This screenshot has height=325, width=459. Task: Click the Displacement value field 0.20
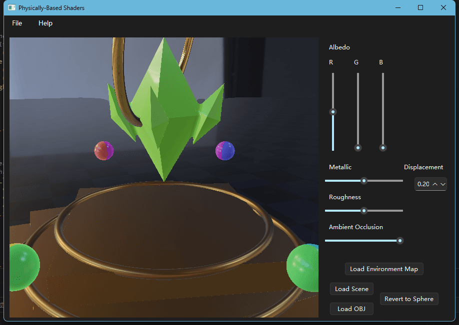[423, 184]
